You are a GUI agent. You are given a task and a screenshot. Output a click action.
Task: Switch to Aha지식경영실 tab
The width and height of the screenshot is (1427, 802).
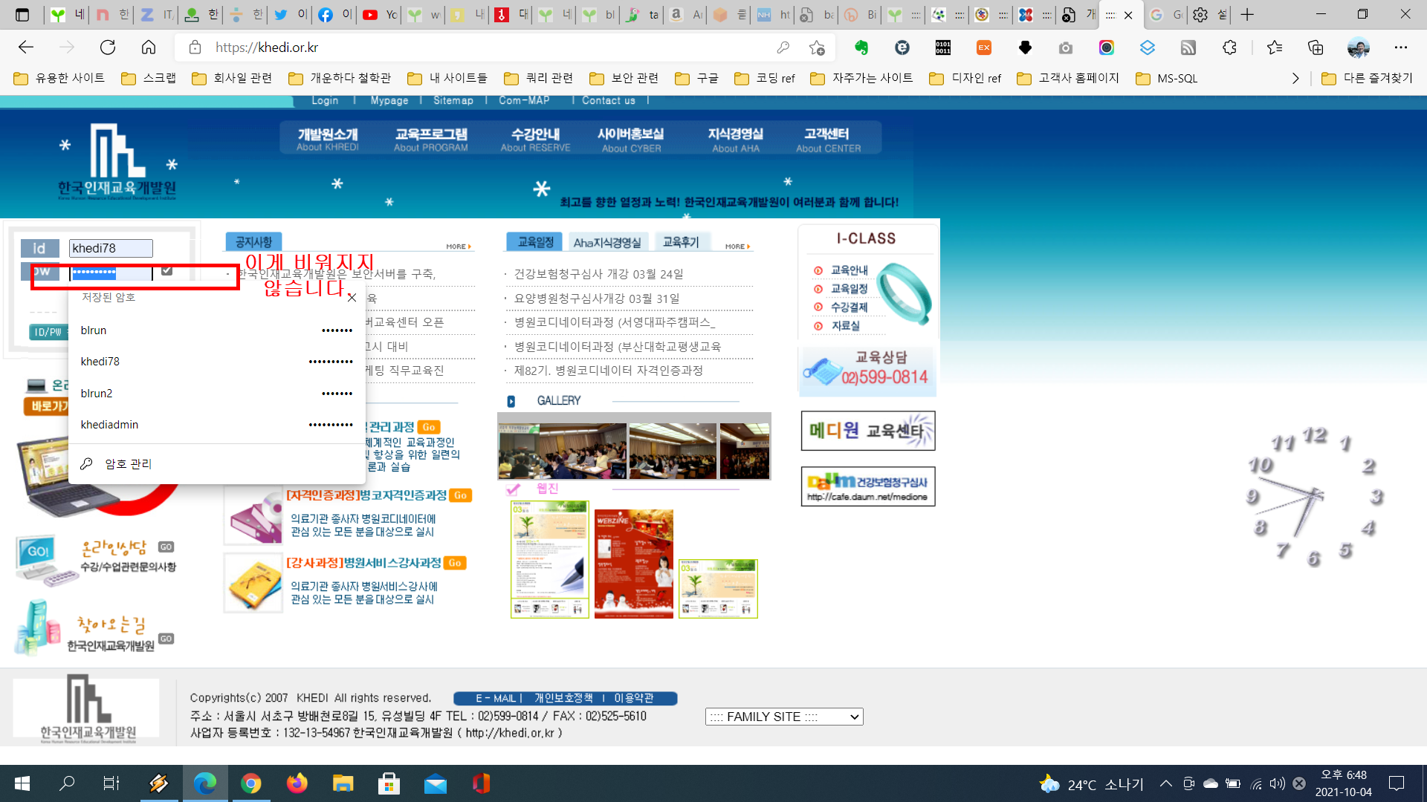(607, 242)
